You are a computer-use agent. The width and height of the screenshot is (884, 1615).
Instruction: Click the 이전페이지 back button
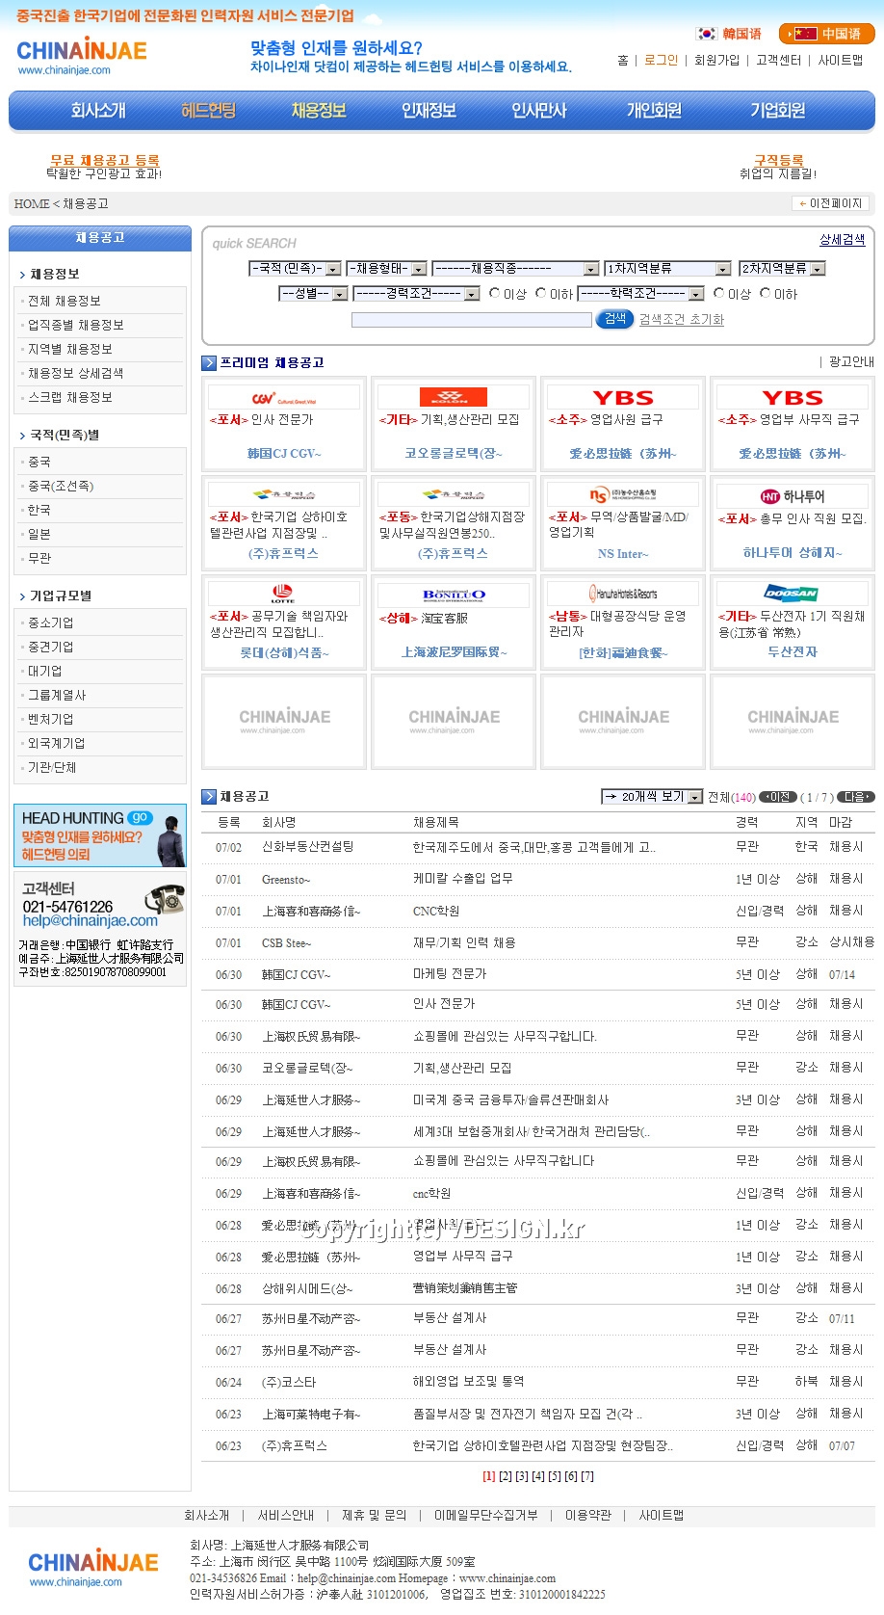[x=830, y=203]
